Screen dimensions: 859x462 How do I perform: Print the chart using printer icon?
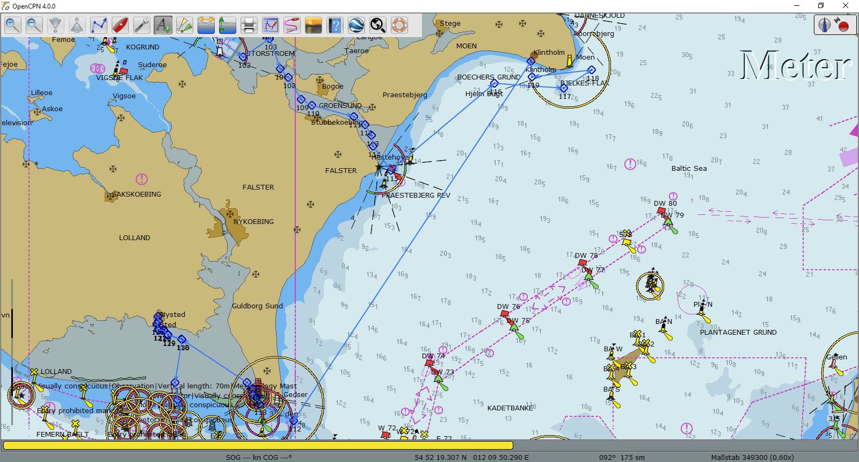point(249,25)
